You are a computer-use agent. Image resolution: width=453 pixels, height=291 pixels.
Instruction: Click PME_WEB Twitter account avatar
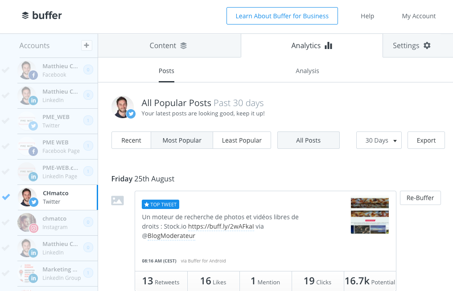(28, 121)
